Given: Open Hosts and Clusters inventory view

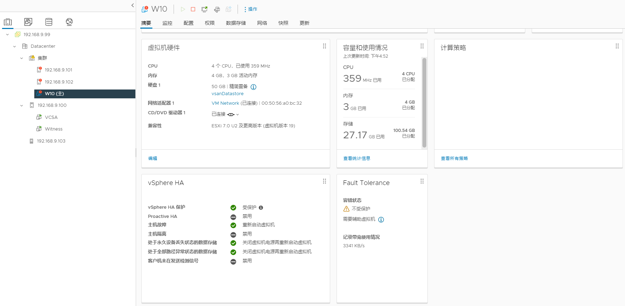Looking at the screenshot, I should (8, 22).
